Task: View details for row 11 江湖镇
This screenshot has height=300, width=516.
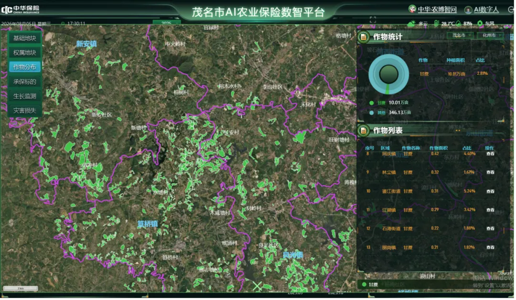Action: pyautogui.click(x=490, y=210)
